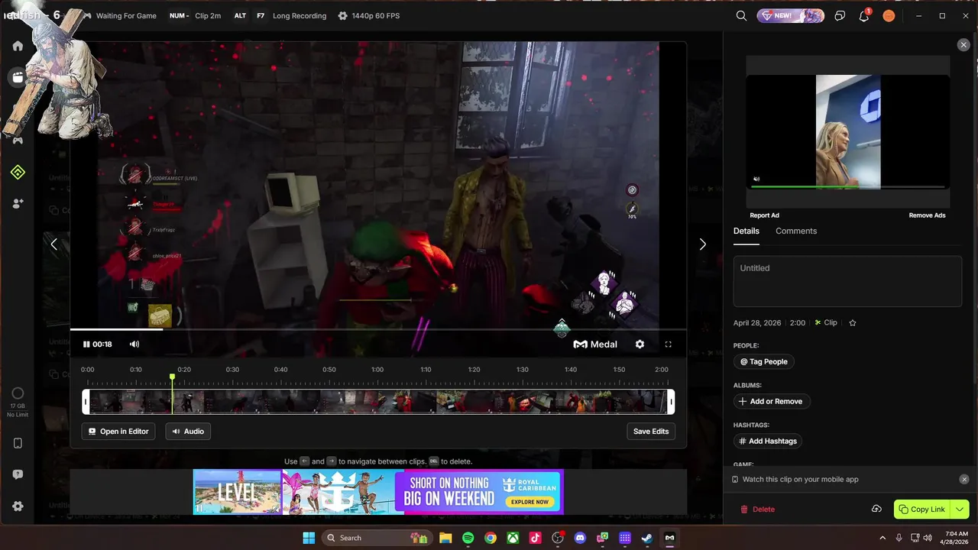The image size is (978, 550).
Task: Toggle the favorite star
Action: [x=853, y=323]
